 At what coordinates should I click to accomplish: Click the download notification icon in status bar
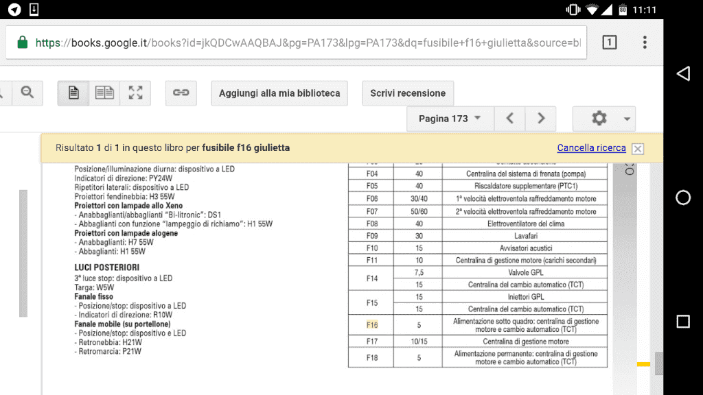point(34,10)
